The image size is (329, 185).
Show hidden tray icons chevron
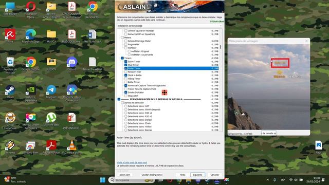[x=268, y=180]
